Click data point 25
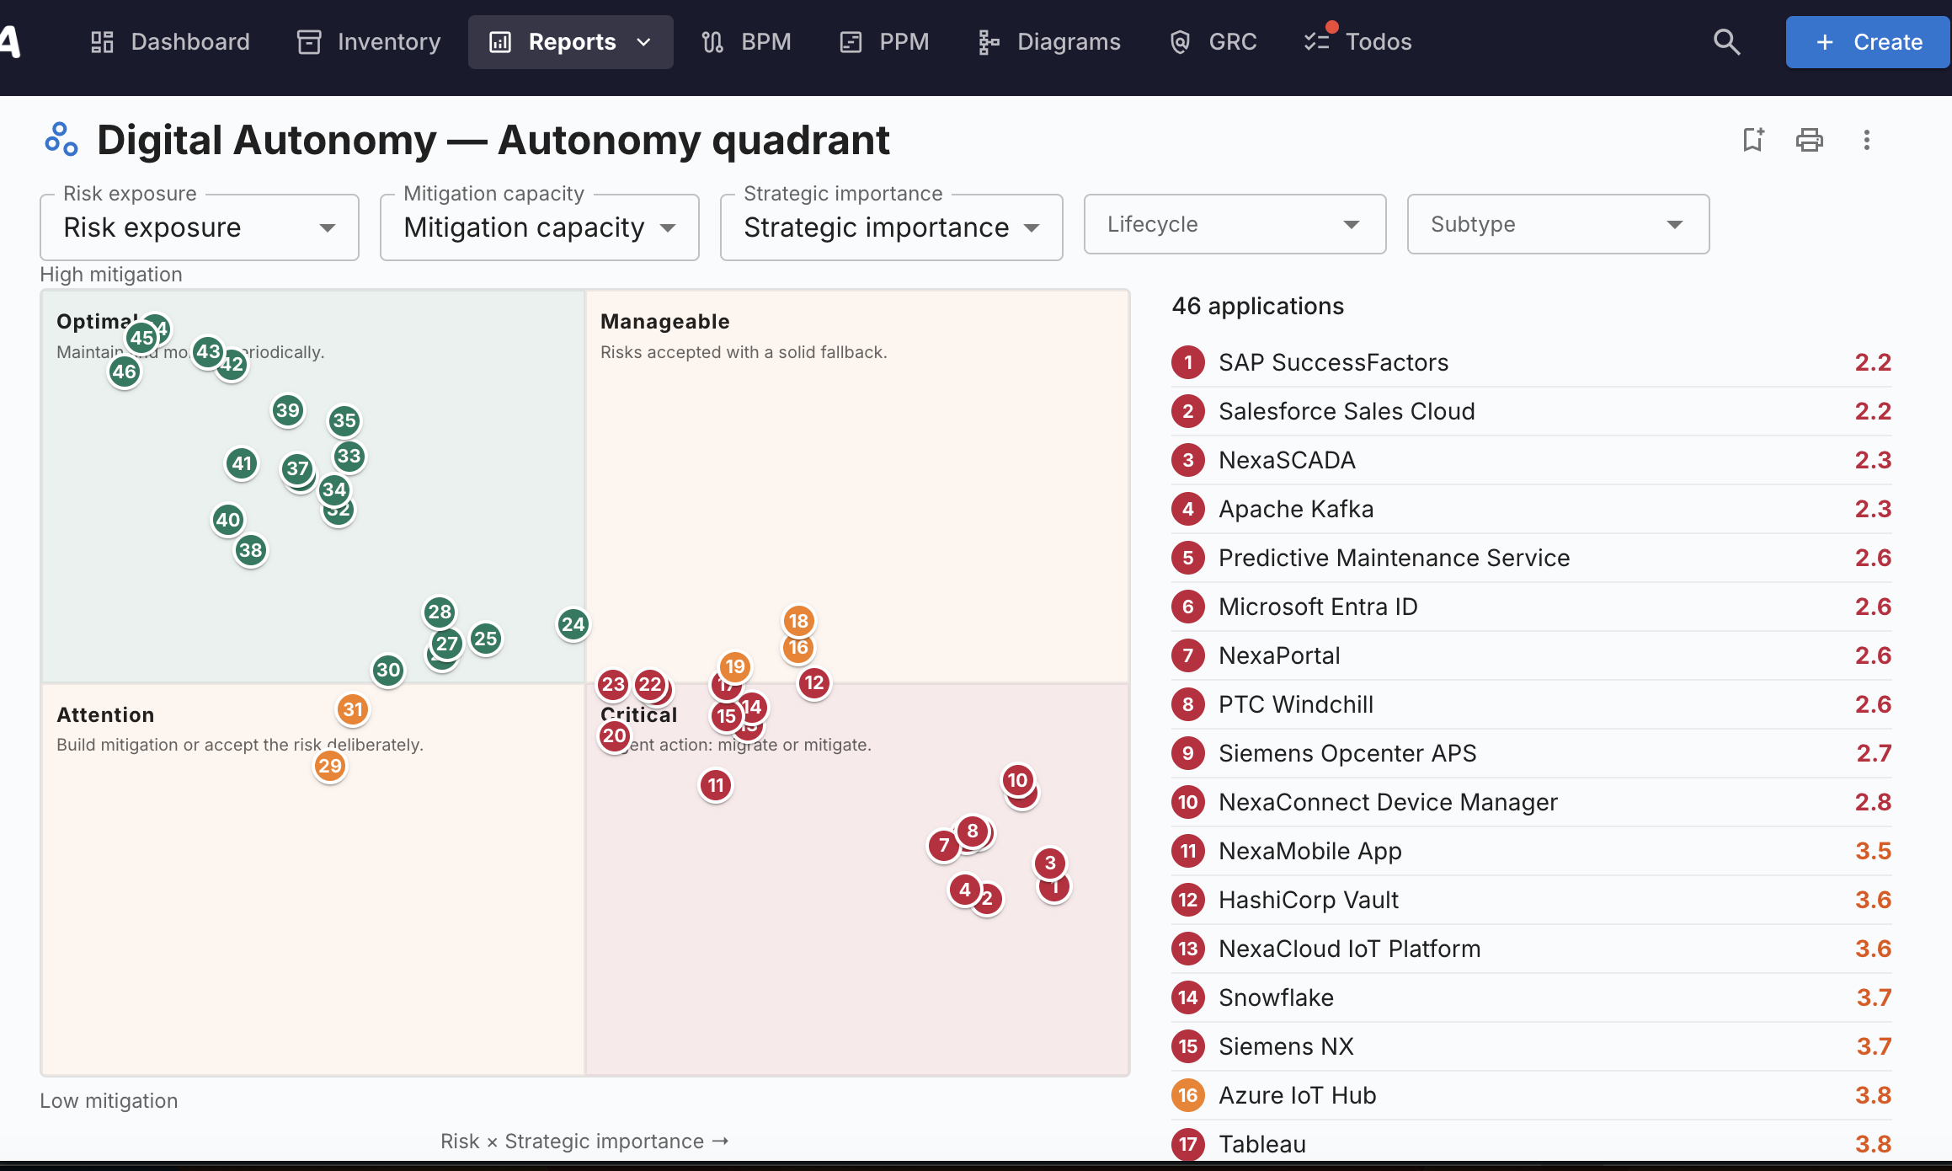The image size is (1952, 1171). coord(486,639)
